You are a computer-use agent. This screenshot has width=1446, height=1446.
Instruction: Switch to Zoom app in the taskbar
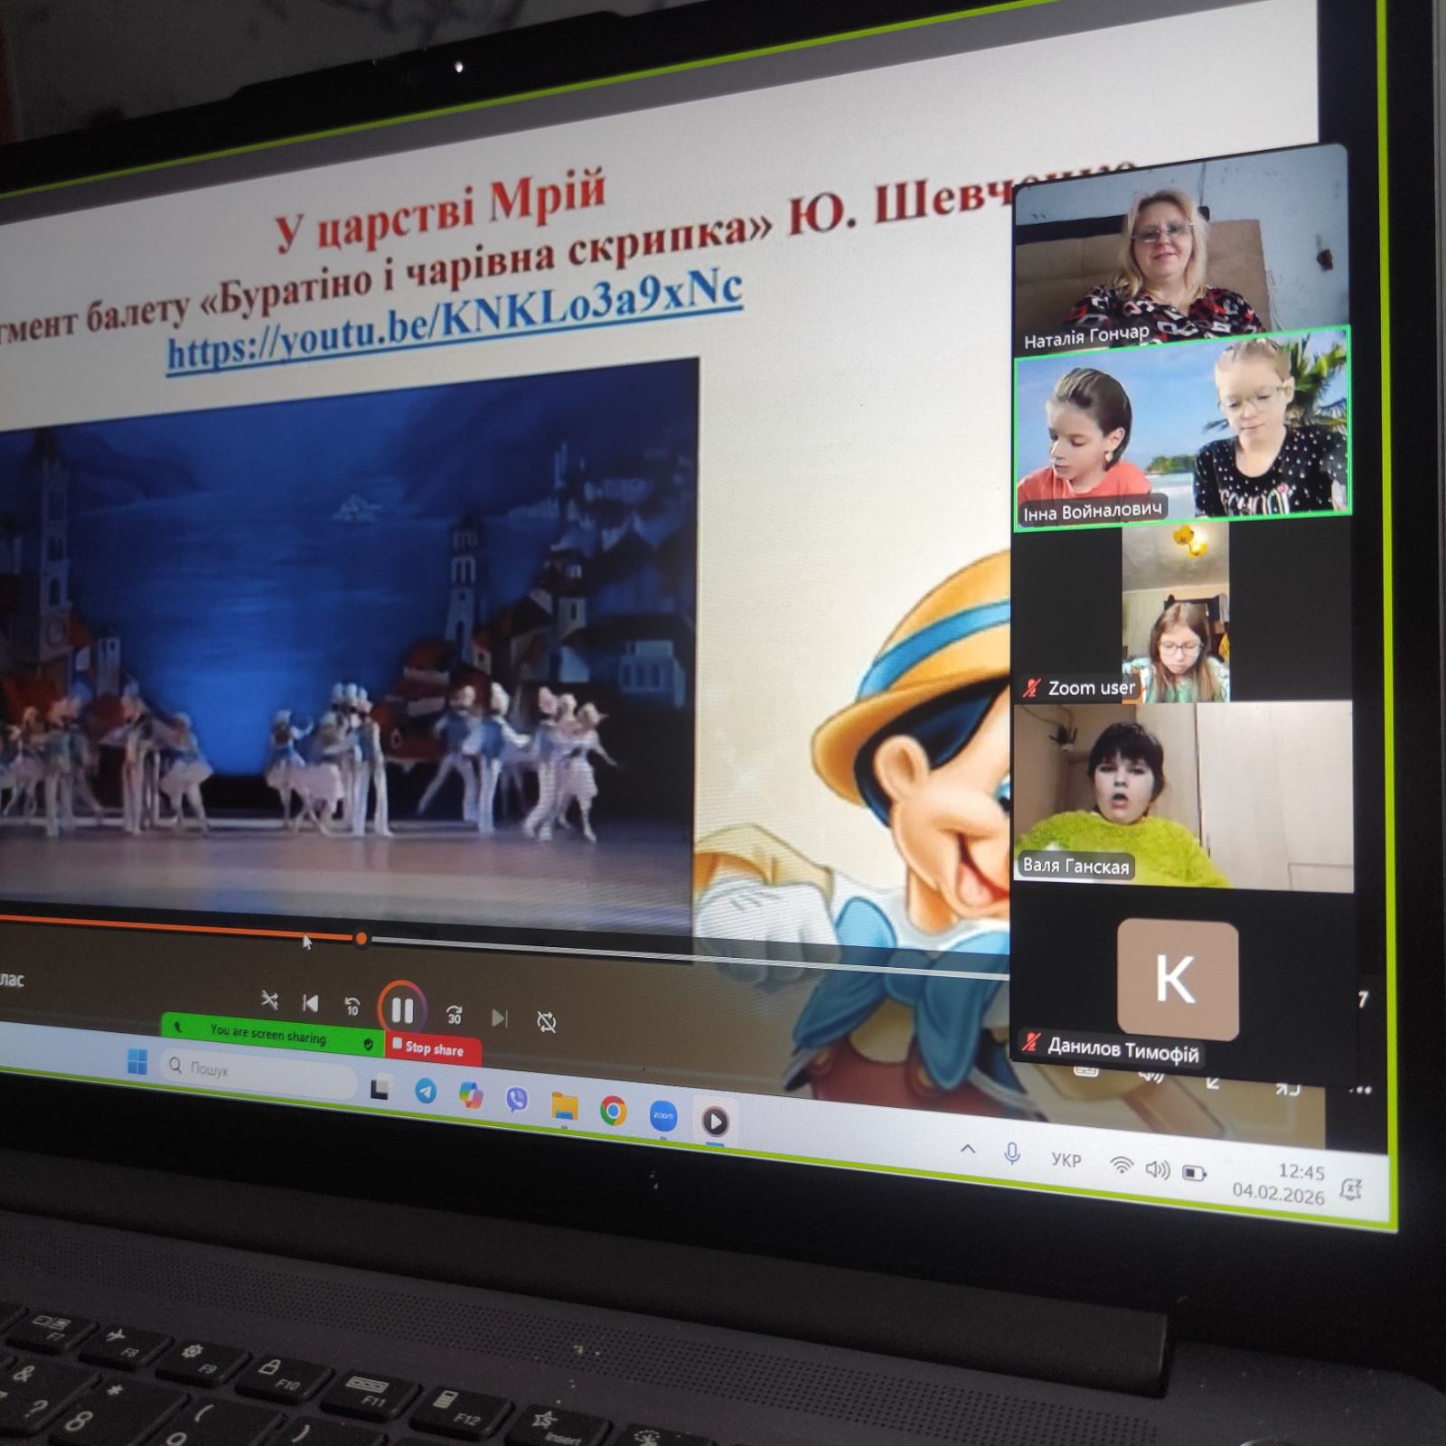point(663,1116)
